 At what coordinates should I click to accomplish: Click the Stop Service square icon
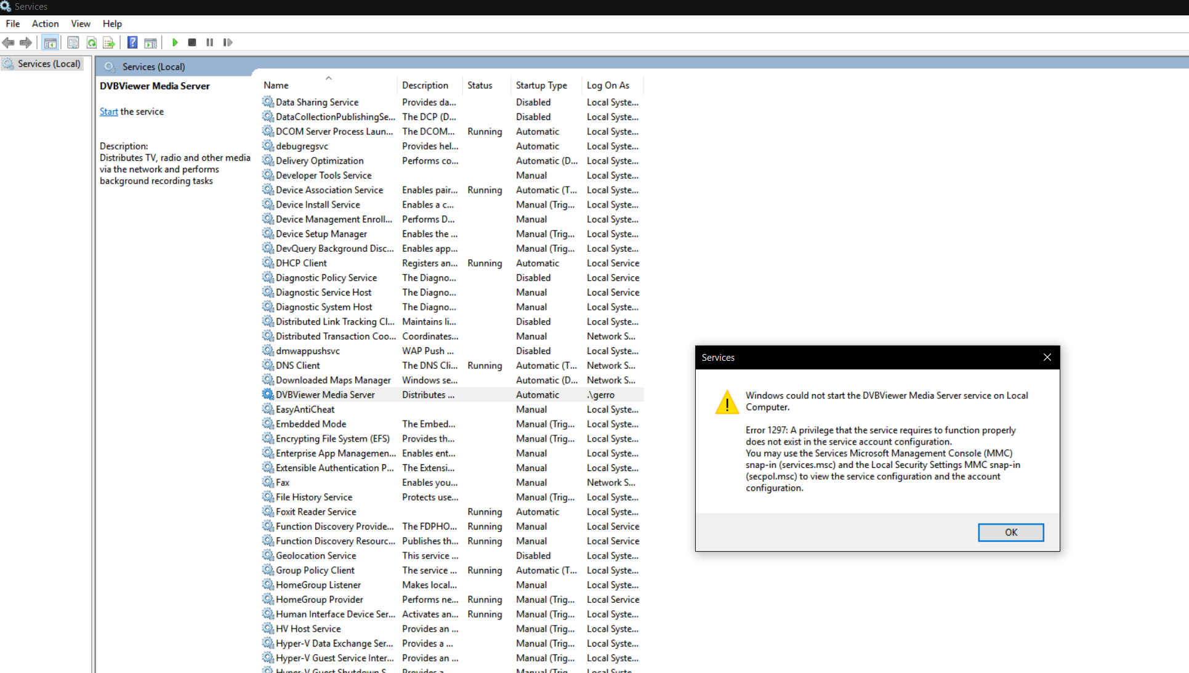[x=192, y=42]
